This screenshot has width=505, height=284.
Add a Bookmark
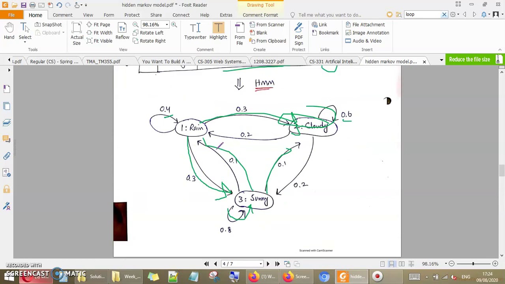coord(325,33)
